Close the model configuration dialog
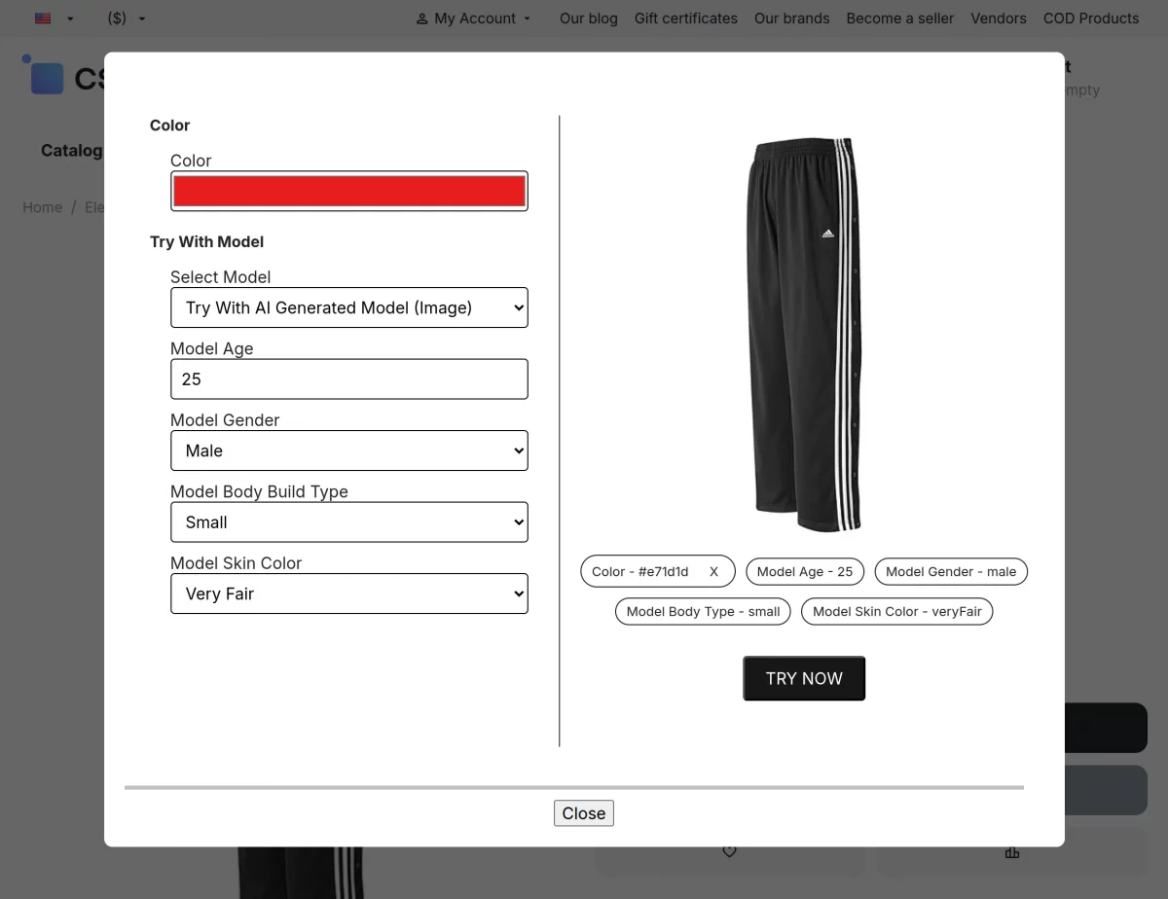 [583, 812]
